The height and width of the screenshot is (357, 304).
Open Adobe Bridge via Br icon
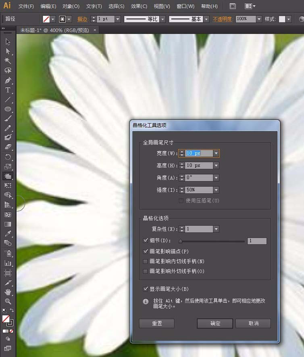tap(233, 6)
